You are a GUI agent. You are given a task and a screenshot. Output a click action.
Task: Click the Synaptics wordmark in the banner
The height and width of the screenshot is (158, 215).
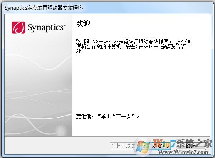click(46, 28)
